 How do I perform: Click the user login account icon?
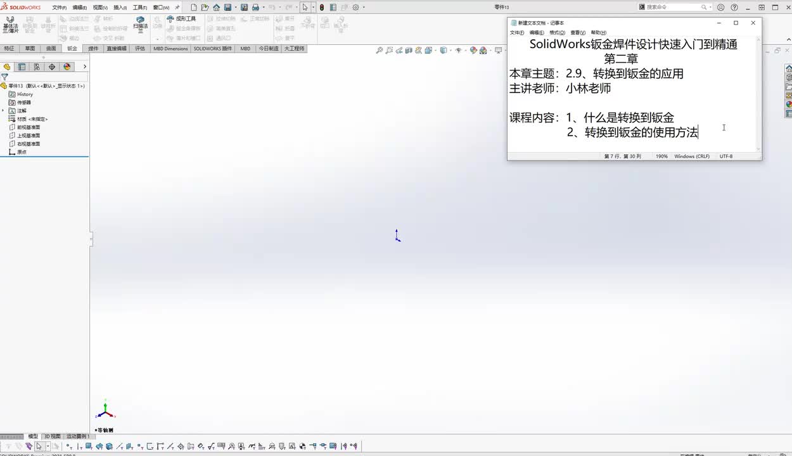(x=722, y=8)
